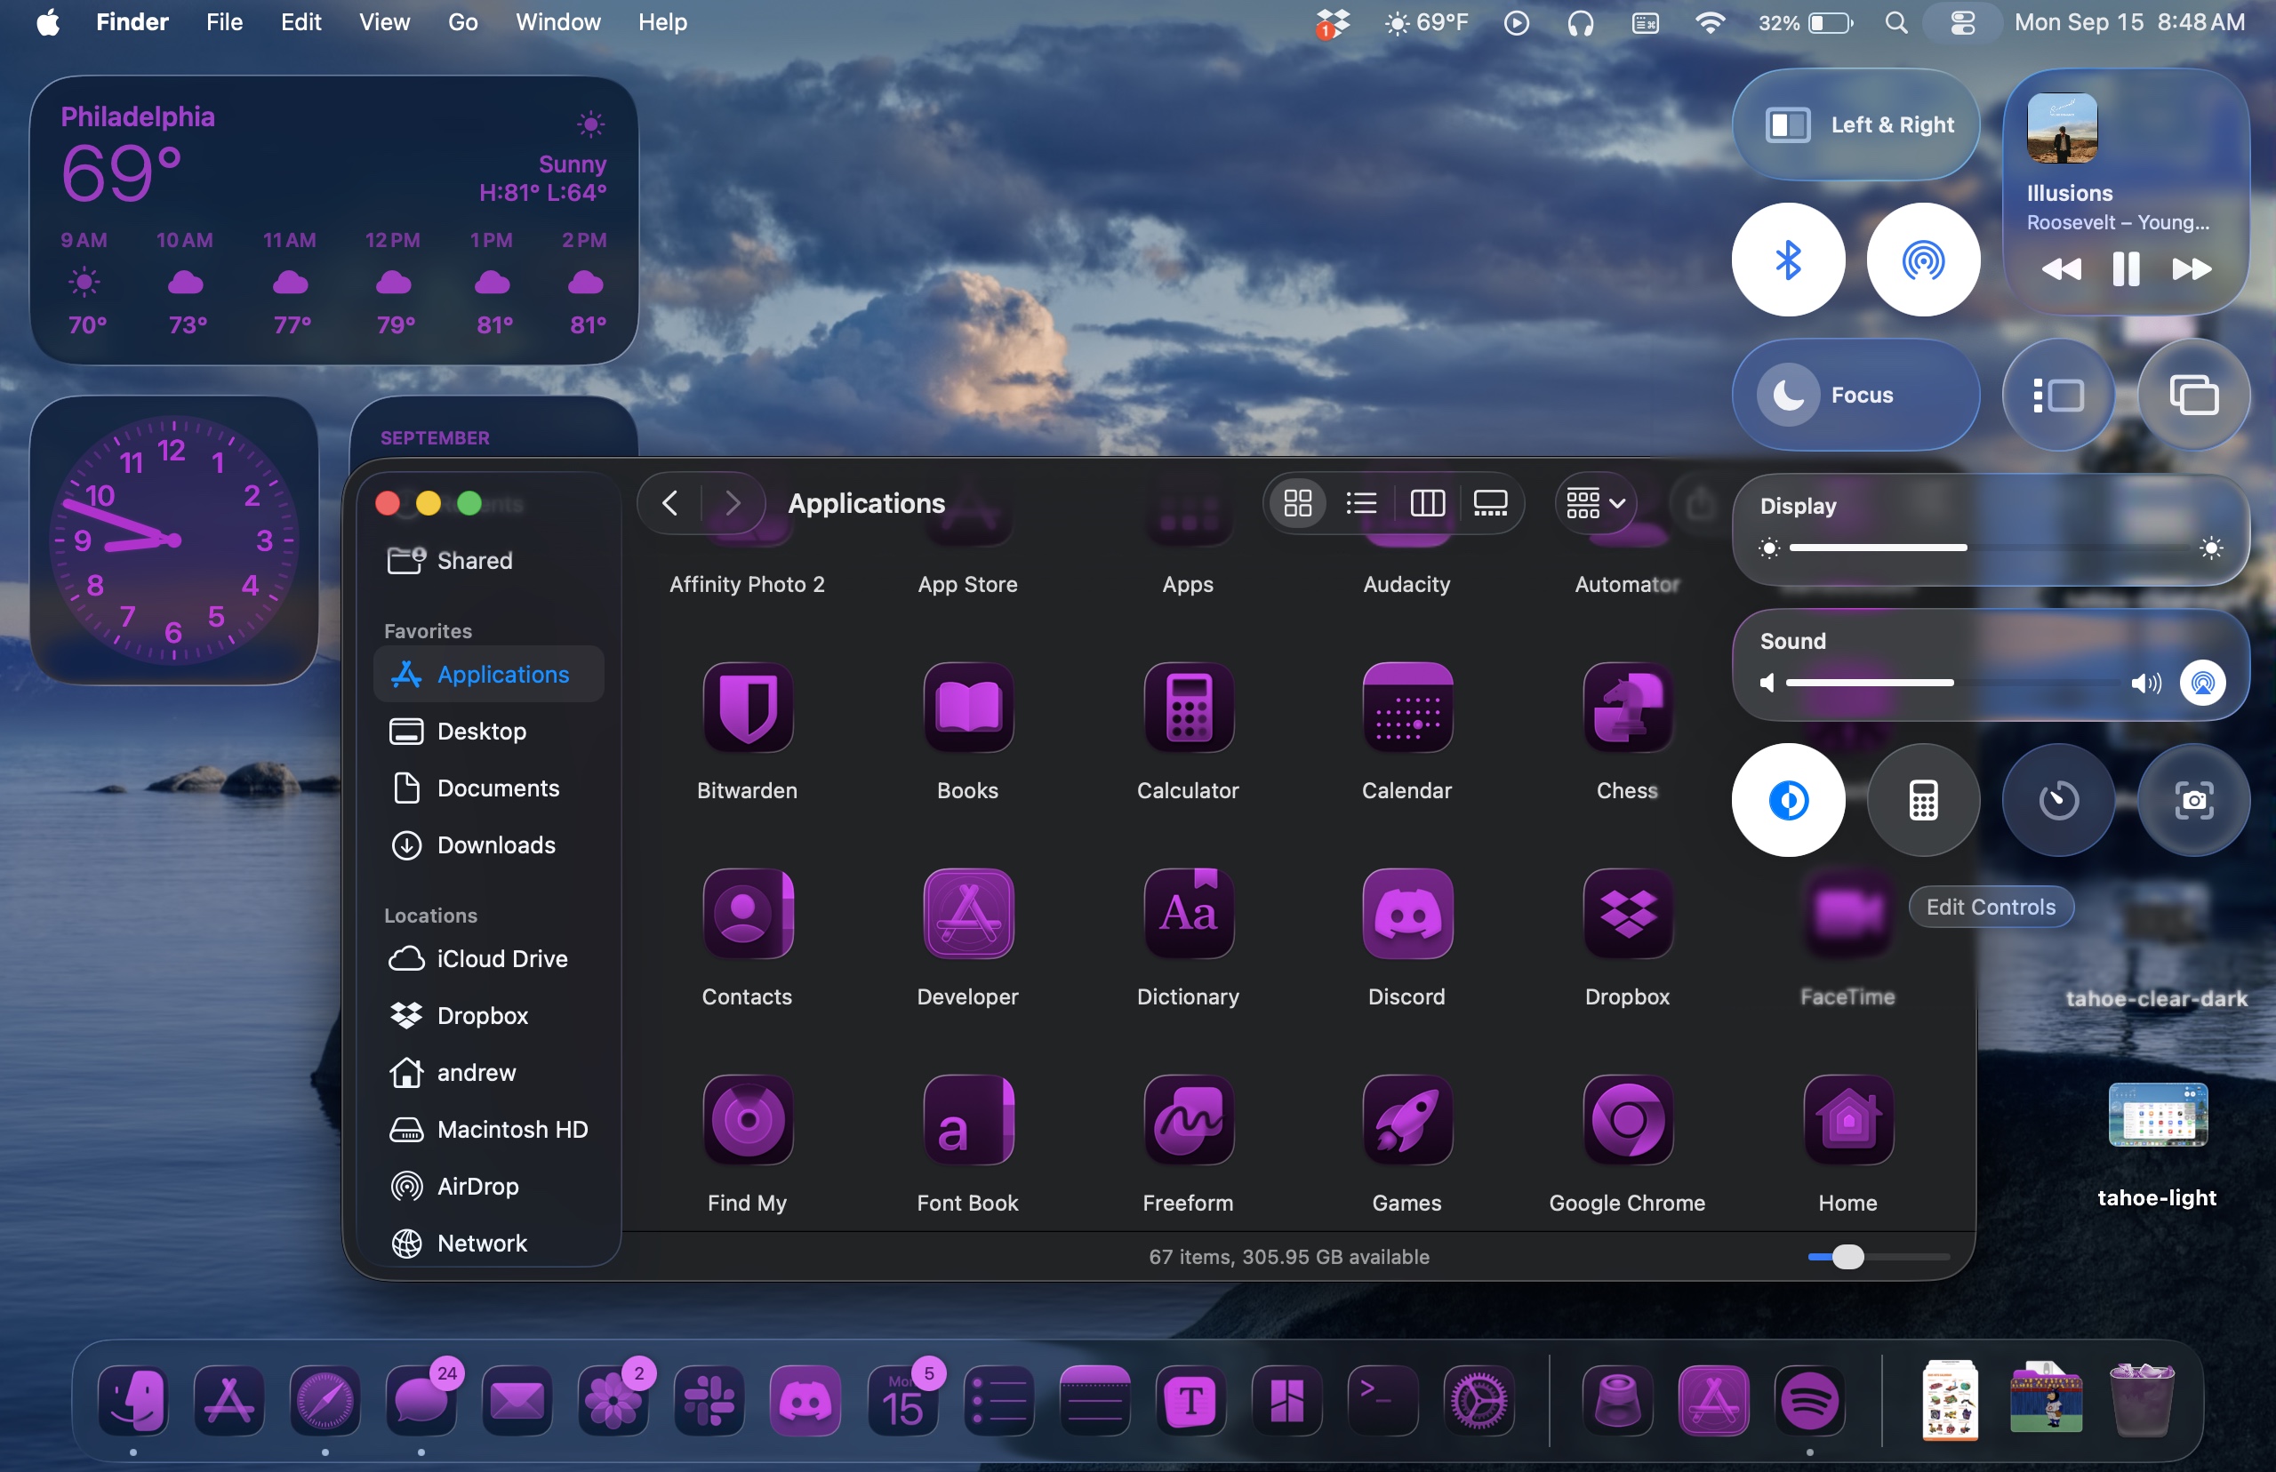Open the View menu in the menu bar
The image size is (2276, 1472).
click(384, 22)
